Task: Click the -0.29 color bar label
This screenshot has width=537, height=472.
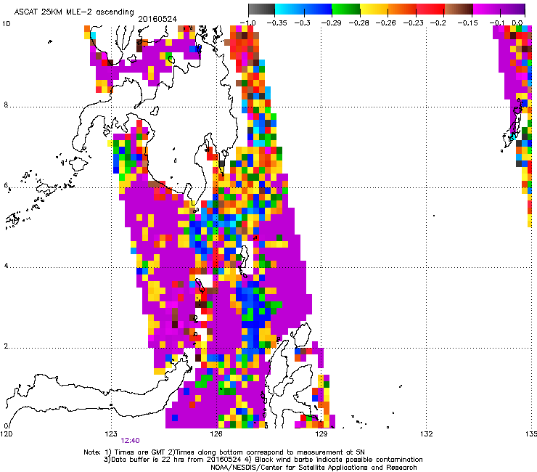Action: tap(331, 23)
